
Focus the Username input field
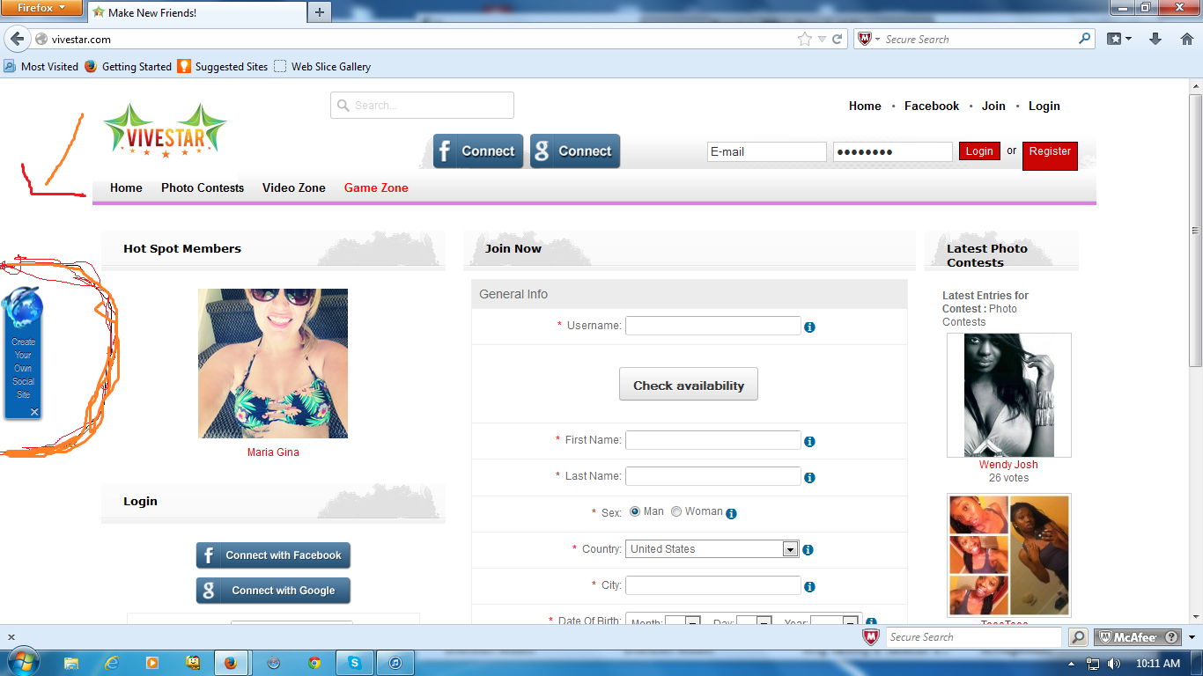[x=713, y=326]
